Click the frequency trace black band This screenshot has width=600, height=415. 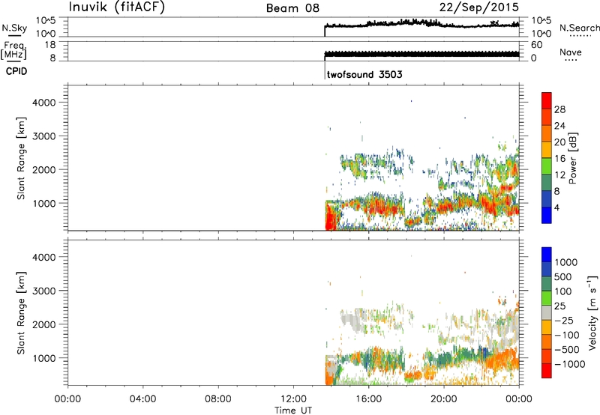click(421, 54)
